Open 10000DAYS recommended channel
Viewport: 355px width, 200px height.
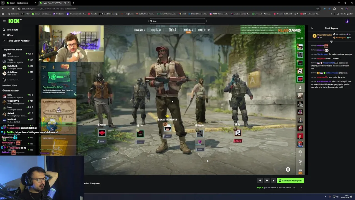[18, 102]
